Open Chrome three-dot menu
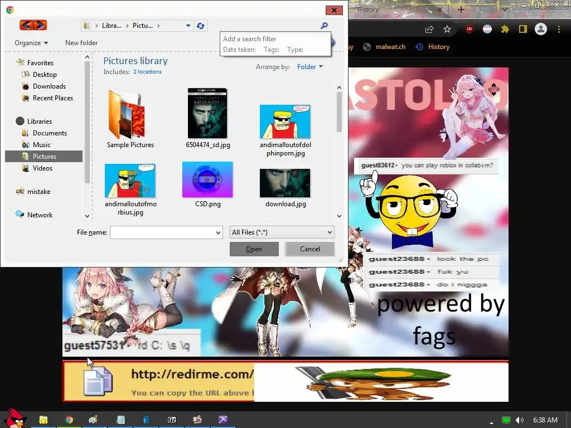Viewport: 571px width, 428px height. 559,29
